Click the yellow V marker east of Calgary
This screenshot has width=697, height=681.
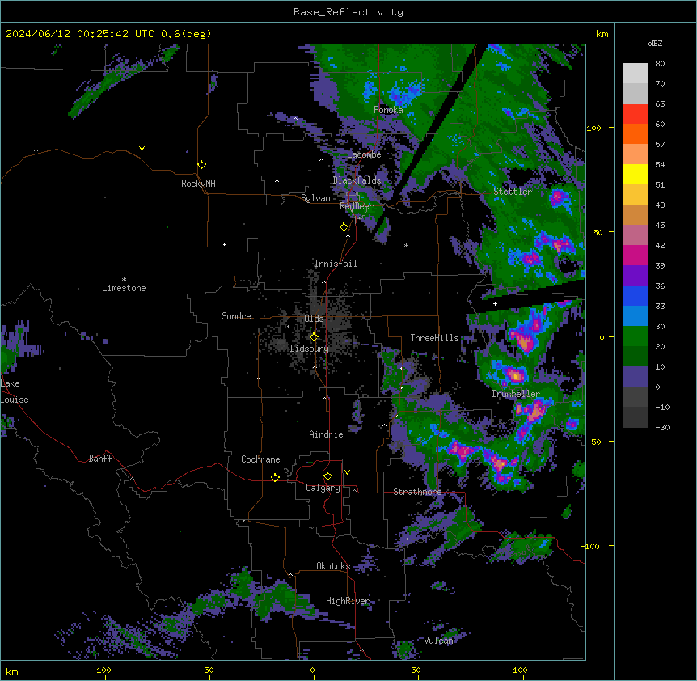tap(347, 472)
